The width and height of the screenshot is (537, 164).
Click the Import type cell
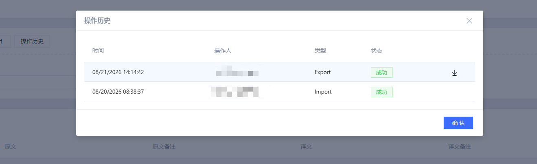pos(323,92)
